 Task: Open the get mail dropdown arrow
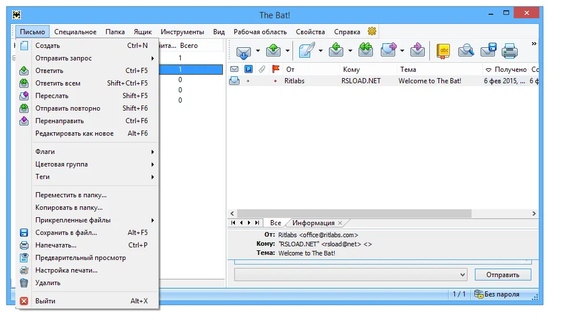coord(258,51)
